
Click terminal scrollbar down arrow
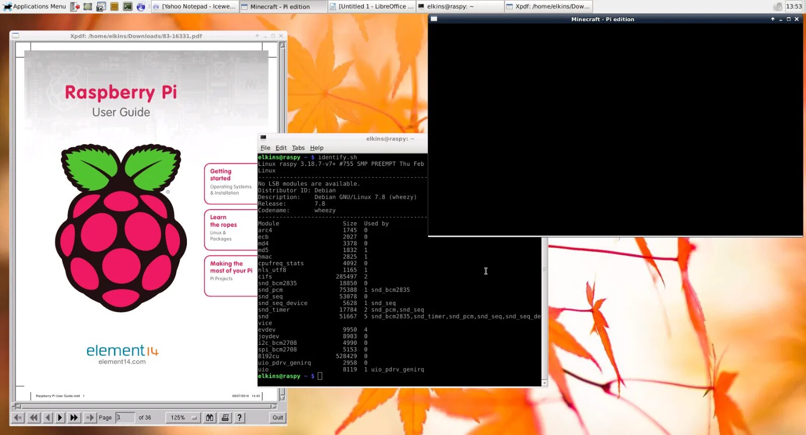545,383
